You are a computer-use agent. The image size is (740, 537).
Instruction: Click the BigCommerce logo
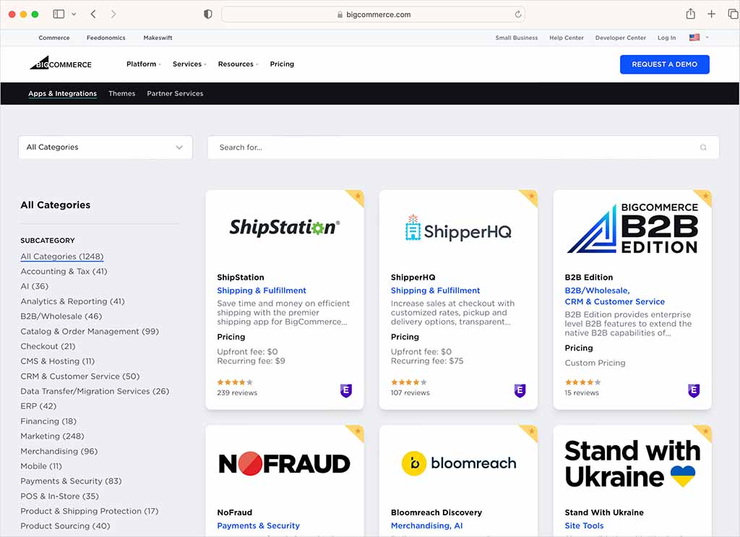(61, 64)
